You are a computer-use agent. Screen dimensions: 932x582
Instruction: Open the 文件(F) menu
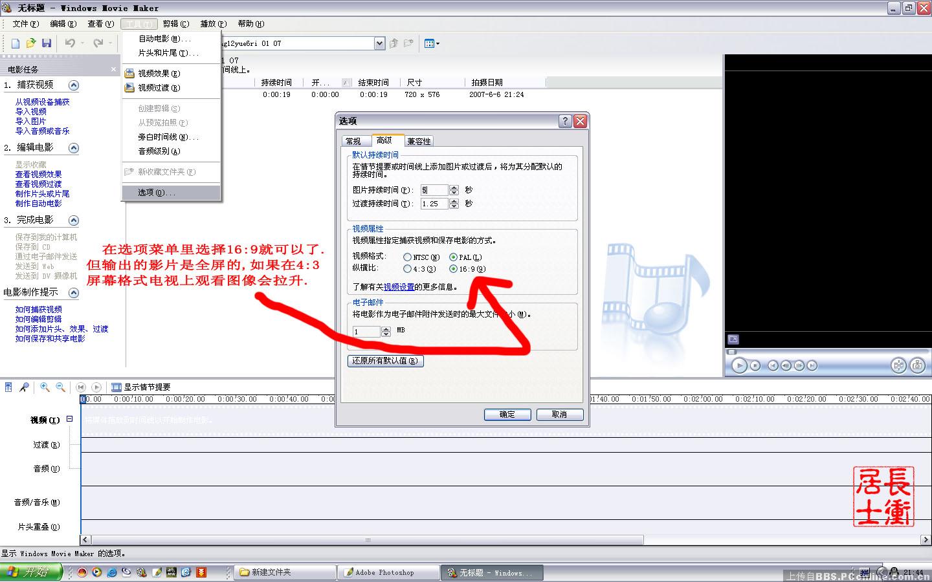pos(26,24)
